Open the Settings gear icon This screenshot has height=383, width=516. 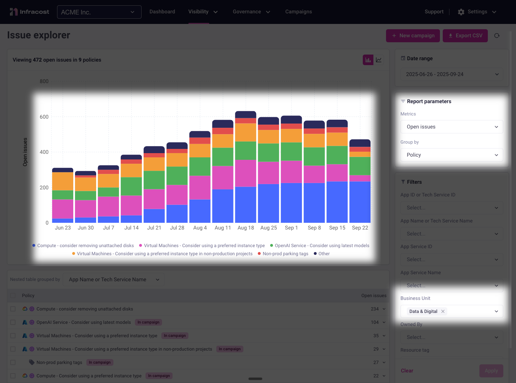point(461,12)
